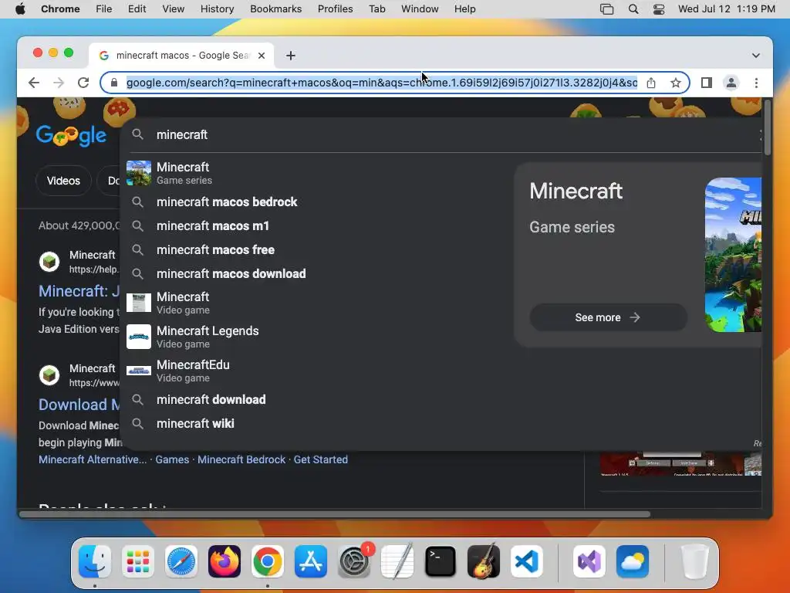Open the Bookmarks menu

click(275, 9)
